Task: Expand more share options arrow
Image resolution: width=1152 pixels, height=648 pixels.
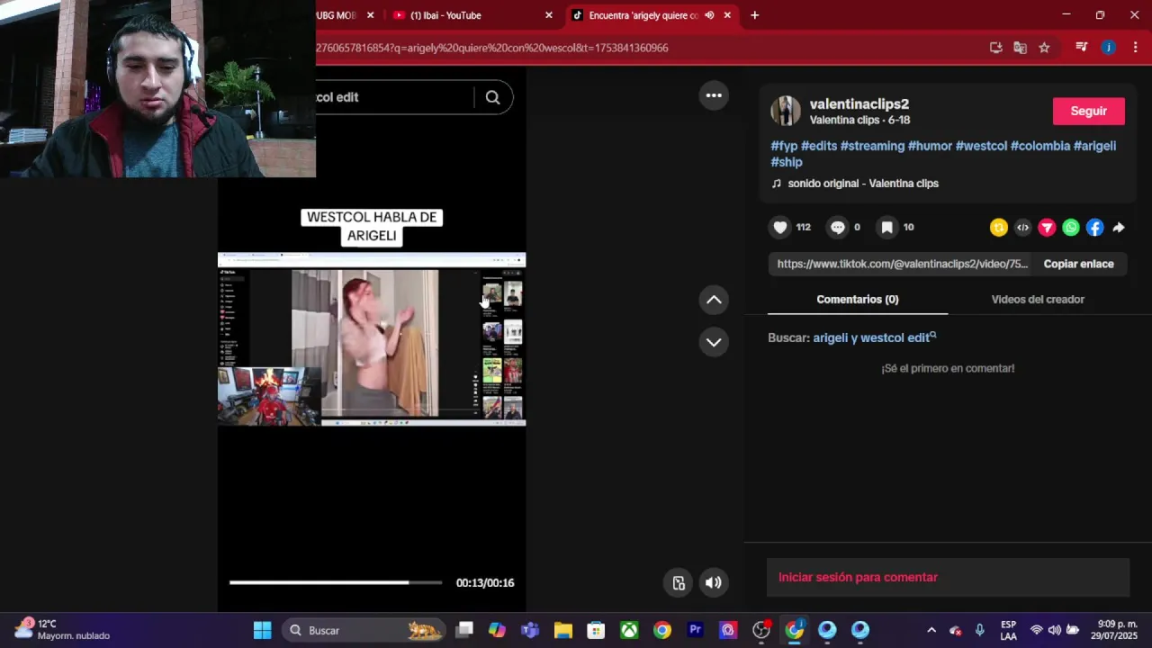Action: click(1119, 228)
